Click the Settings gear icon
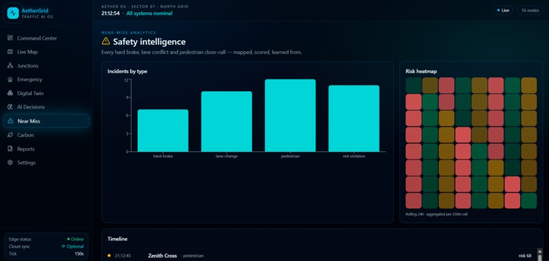This screenshot has height=261, width=549. click(10, 163)
